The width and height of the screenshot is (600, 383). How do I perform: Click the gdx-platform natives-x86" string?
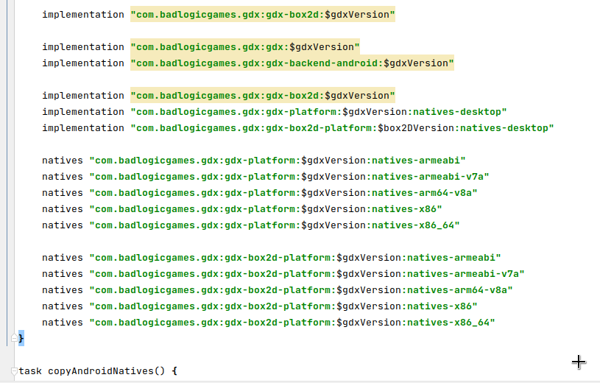pyautogui.click(x=266, y=209)
